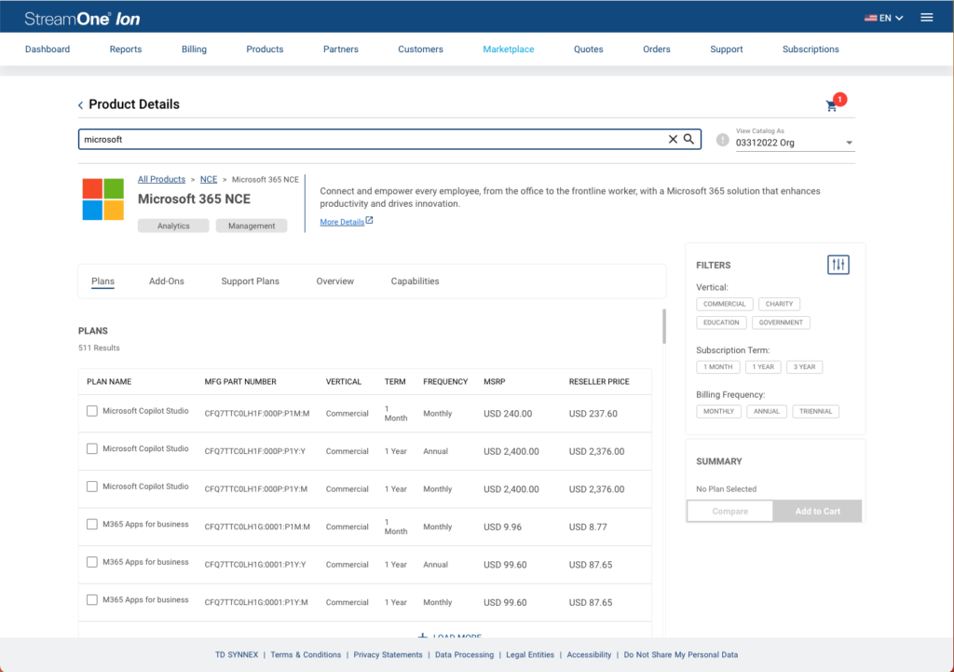This screenshot has height=672, width=954.
Task: Click the exclamation info icon near catalog
Action: [x=722, y=140]
